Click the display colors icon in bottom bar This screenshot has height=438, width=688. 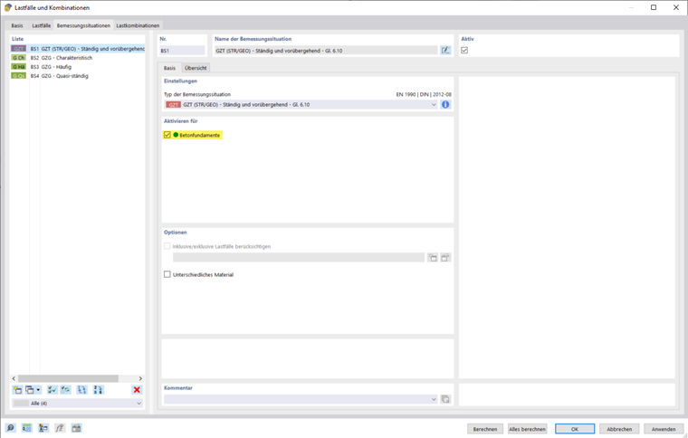coord(43,428)
